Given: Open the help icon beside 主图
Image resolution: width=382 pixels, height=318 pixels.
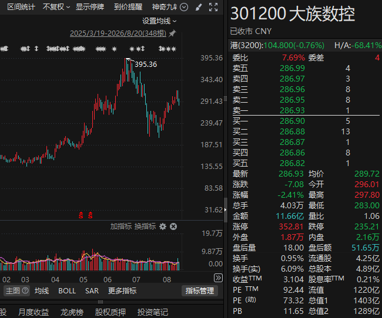Looking at the screenshot, I should pos(25,290).
